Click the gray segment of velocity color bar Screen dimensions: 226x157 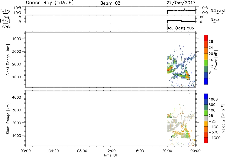[206, 118]
